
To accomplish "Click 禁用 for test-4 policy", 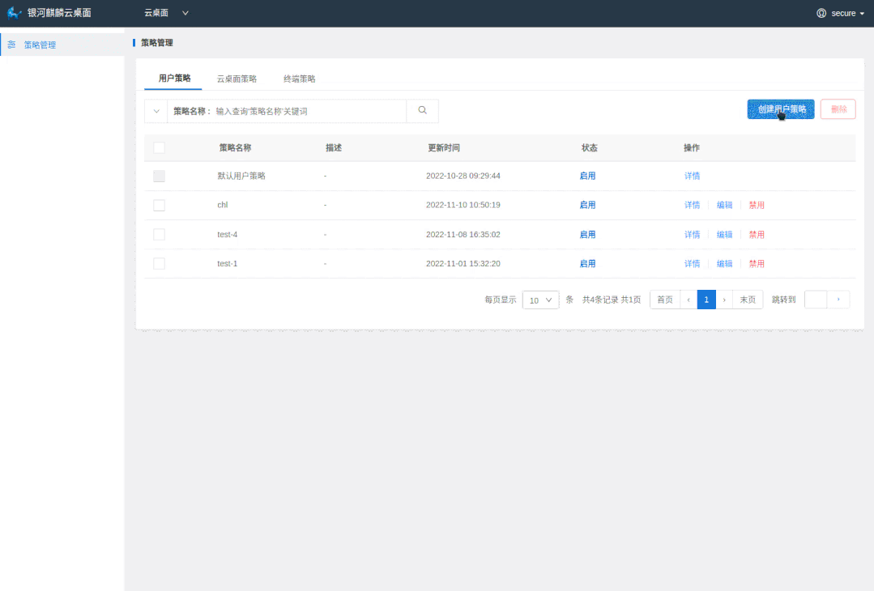I will 757,235.
